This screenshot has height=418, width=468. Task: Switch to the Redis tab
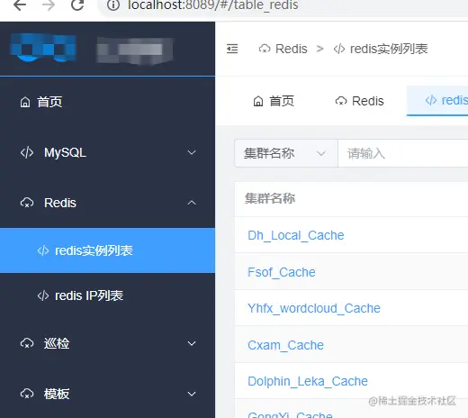[x=359, y=101]
